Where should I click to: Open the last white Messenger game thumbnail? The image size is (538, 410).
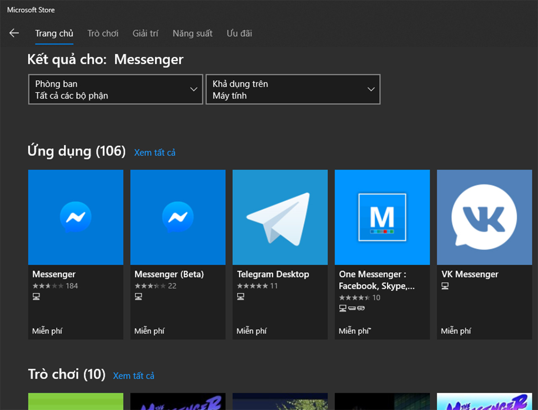point(484,402)
